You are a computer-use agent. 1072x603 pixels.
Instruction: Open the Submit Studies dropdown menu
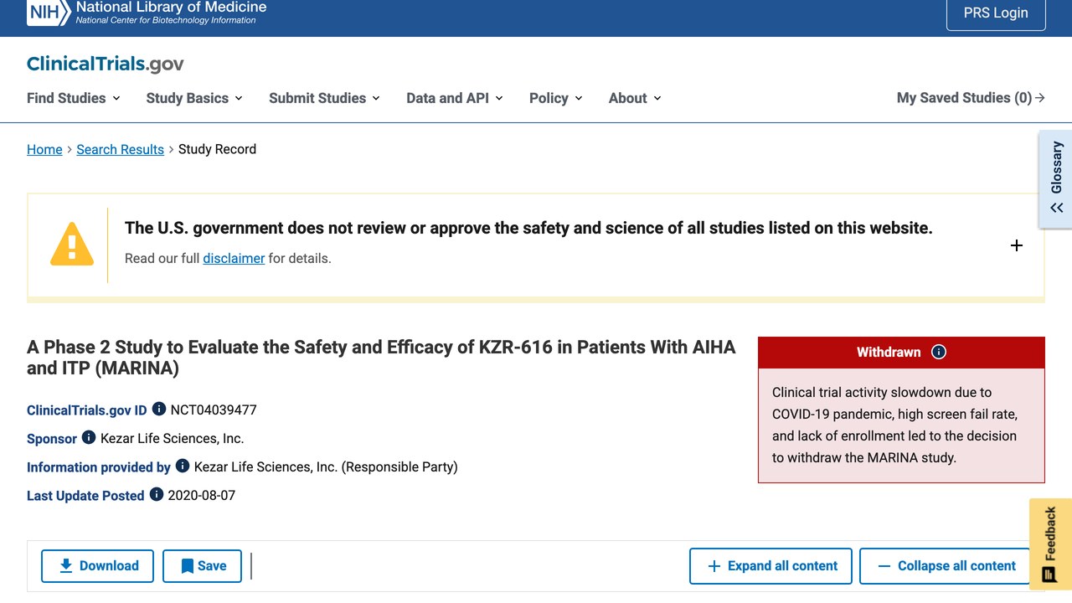click(x=325, y=98)
